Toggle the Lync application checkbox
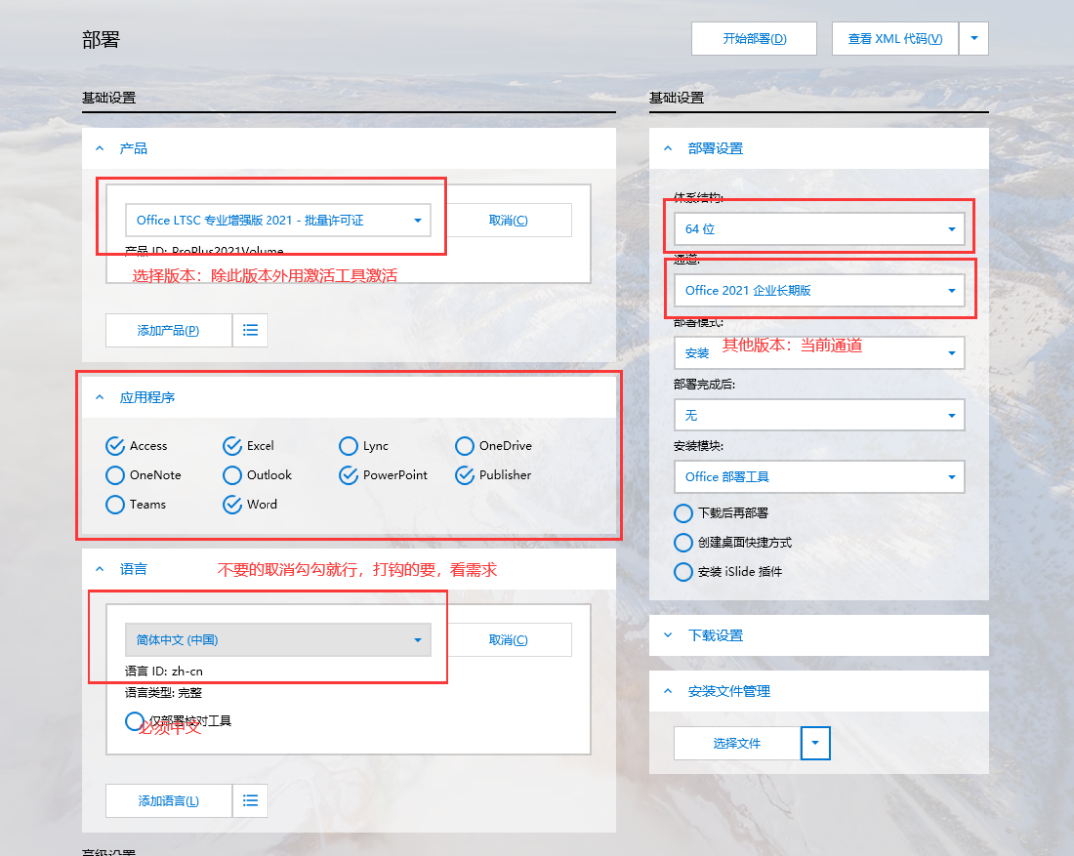The height and width of the screenshot is (856, 1074). tap(348, 445)
